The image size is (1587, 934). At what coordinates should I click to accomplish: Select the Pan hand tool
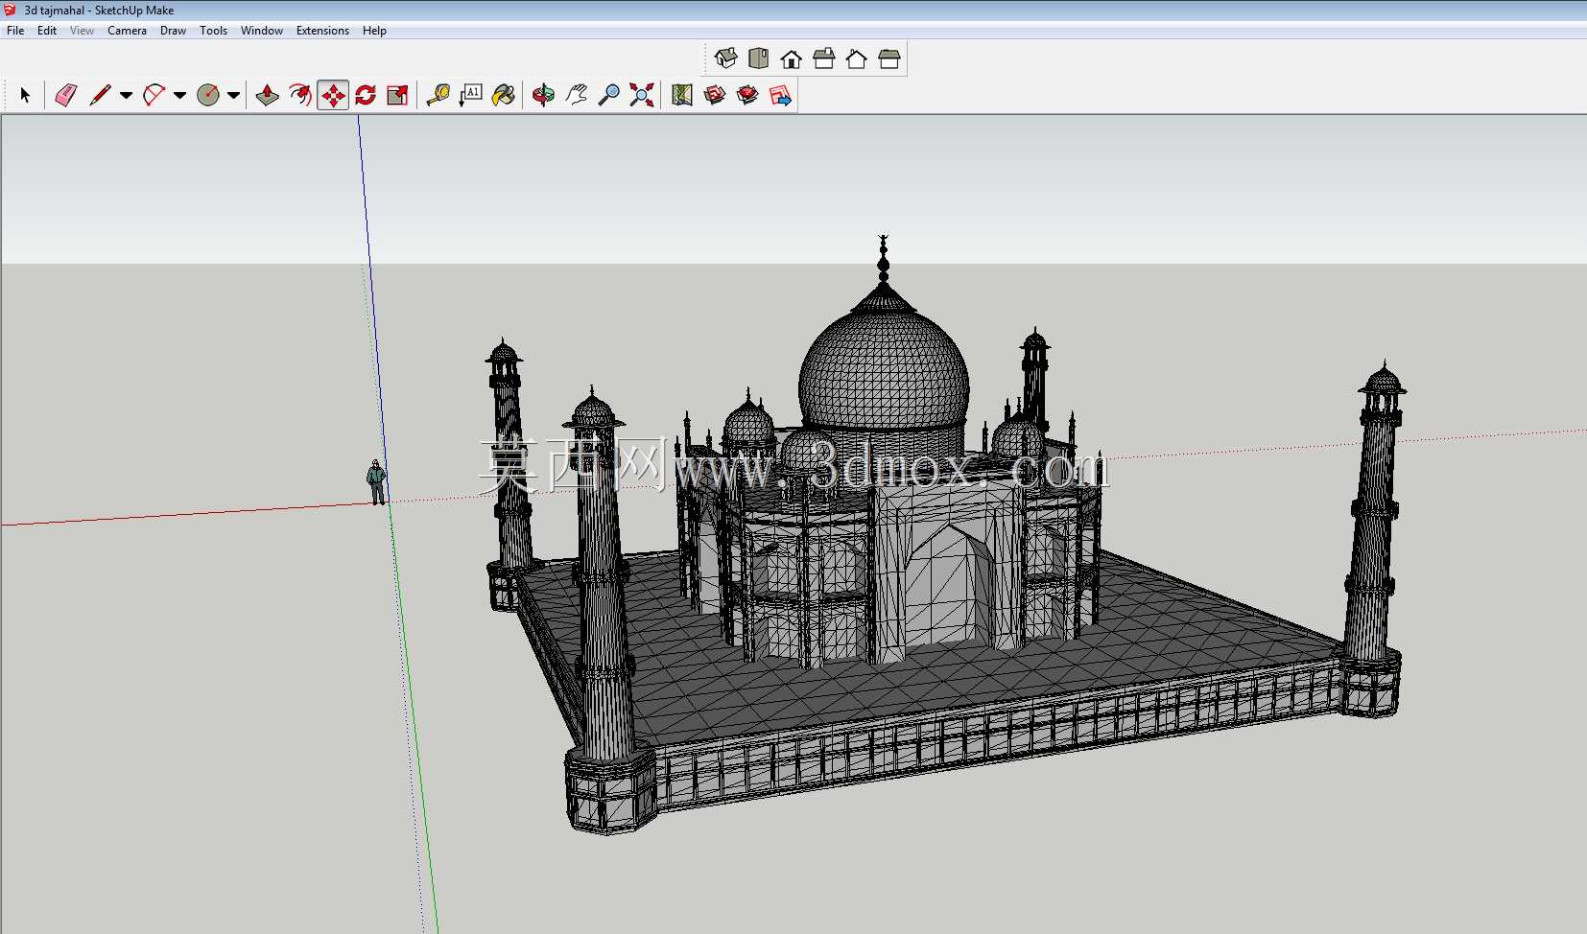pos(577,95)
